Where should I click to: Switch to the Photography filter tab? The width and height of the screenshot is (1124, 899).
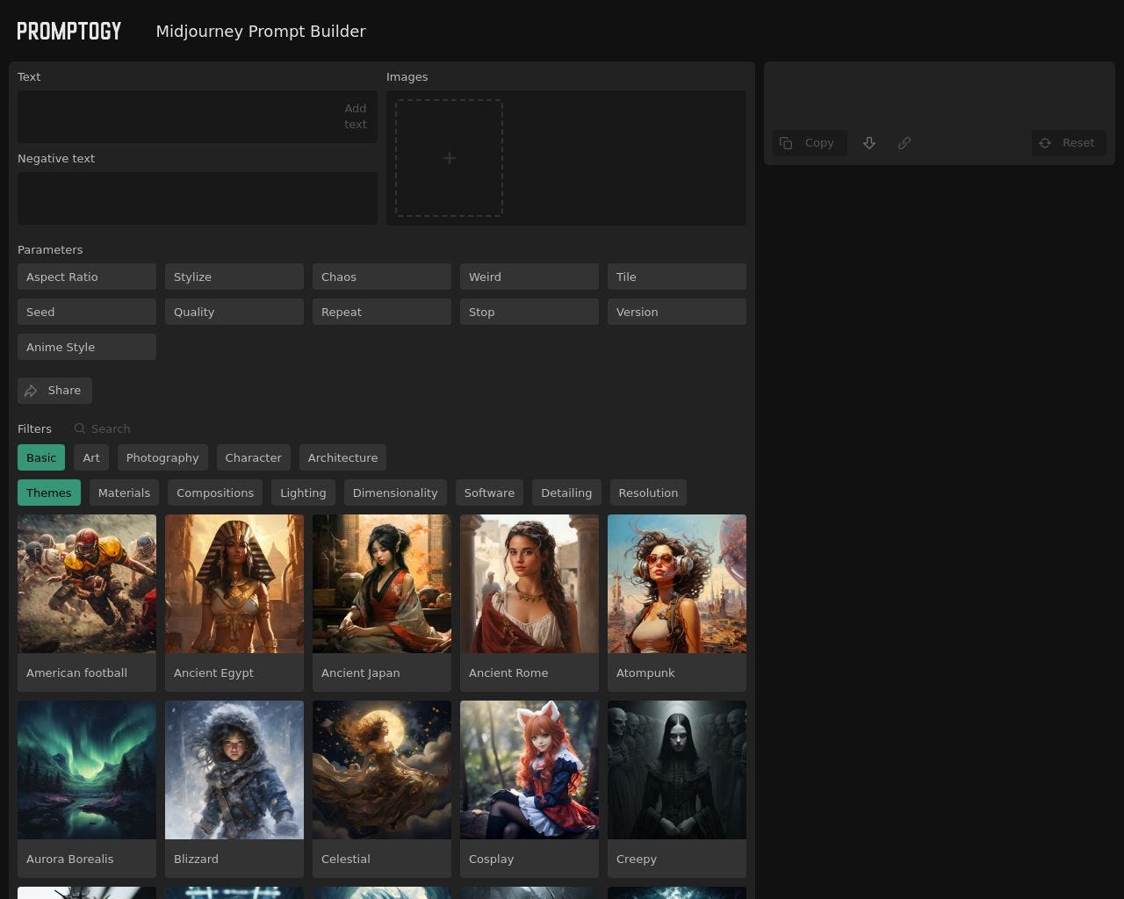point(162,457)
